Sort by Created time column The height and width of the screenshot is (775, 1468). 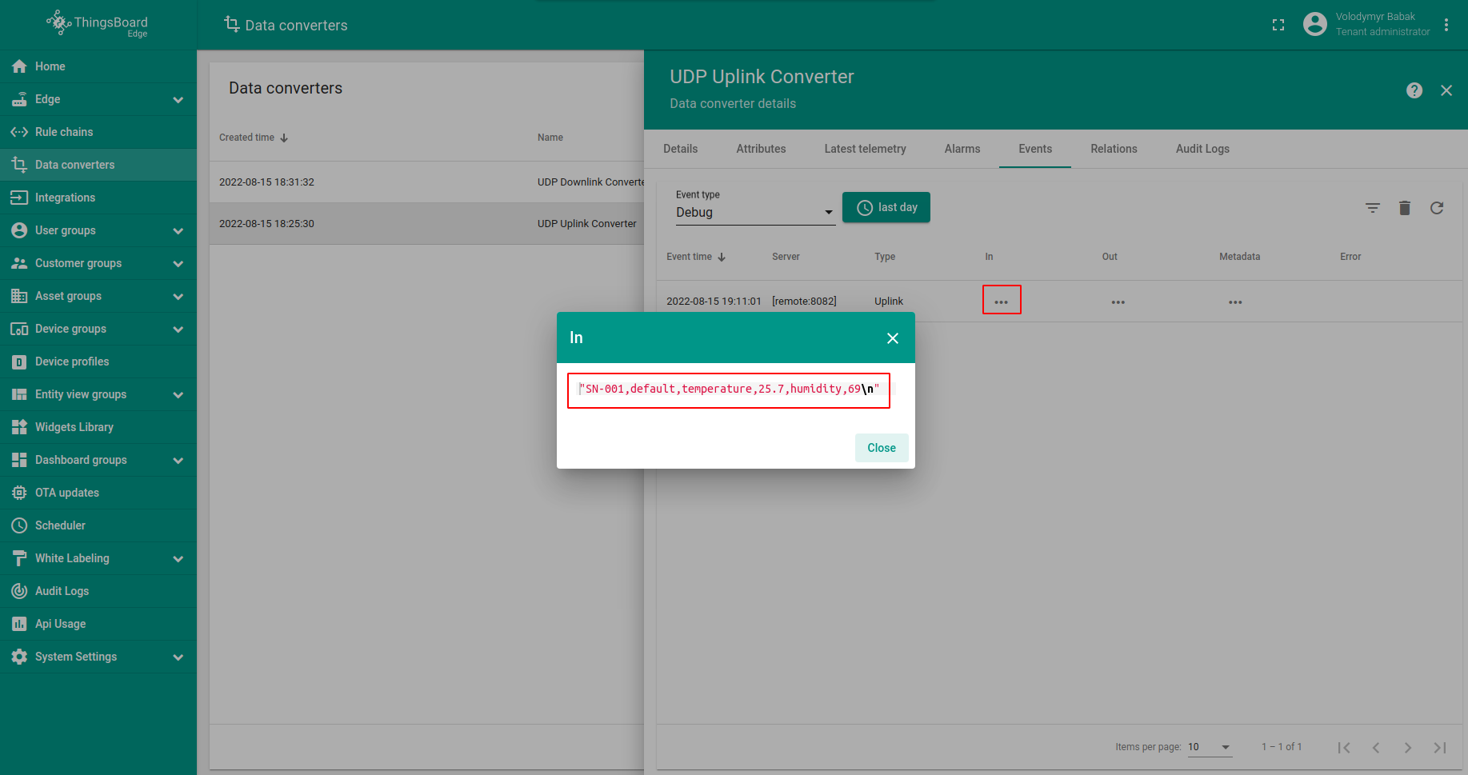click(254, 138)
